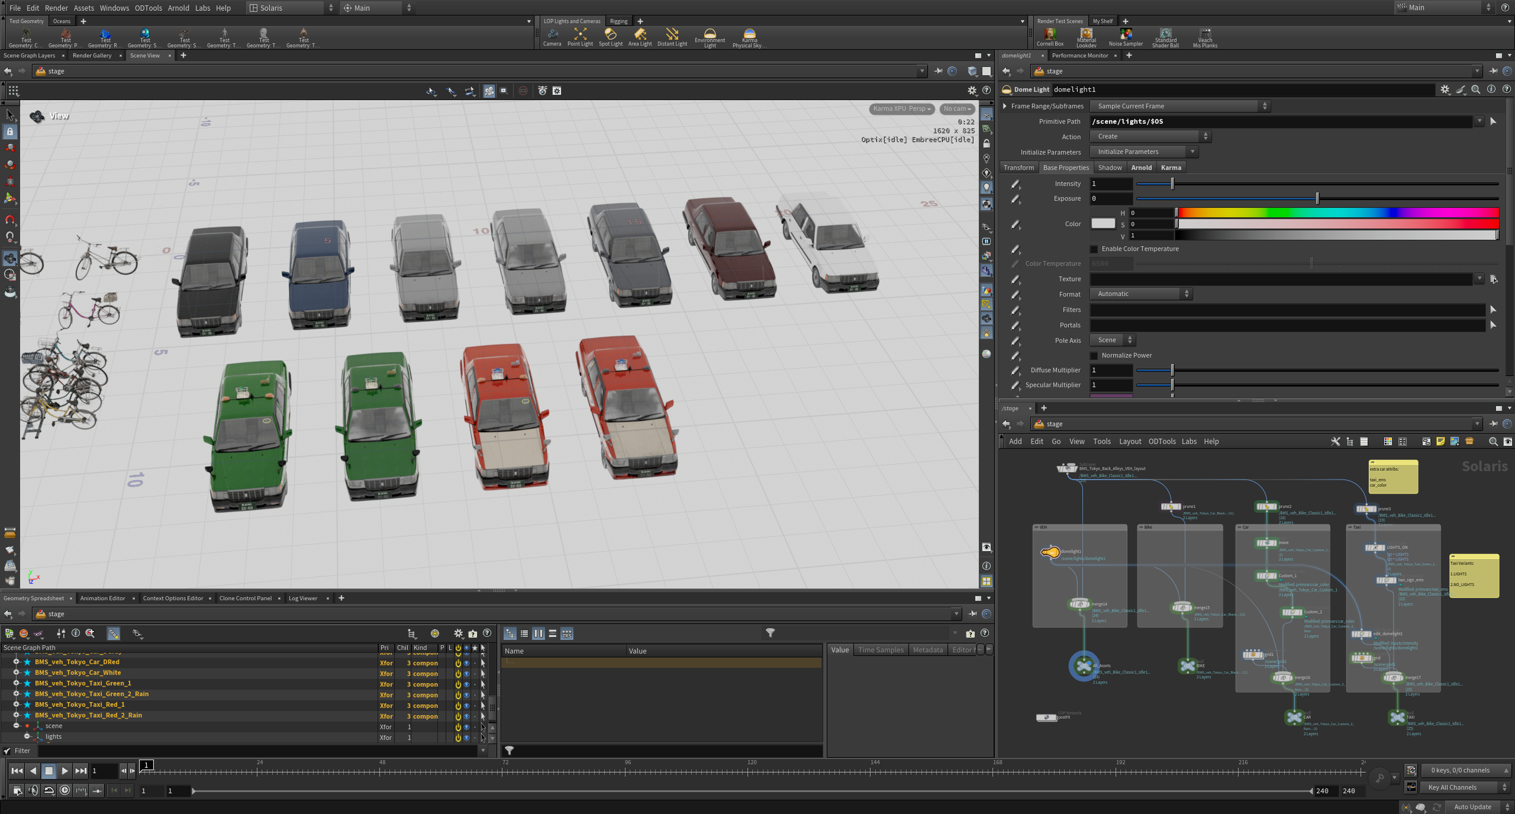The height and width of the screenshot is (814, 1515).
Task: Switch to the Karma parameter tab
Action: [1171, 167]
